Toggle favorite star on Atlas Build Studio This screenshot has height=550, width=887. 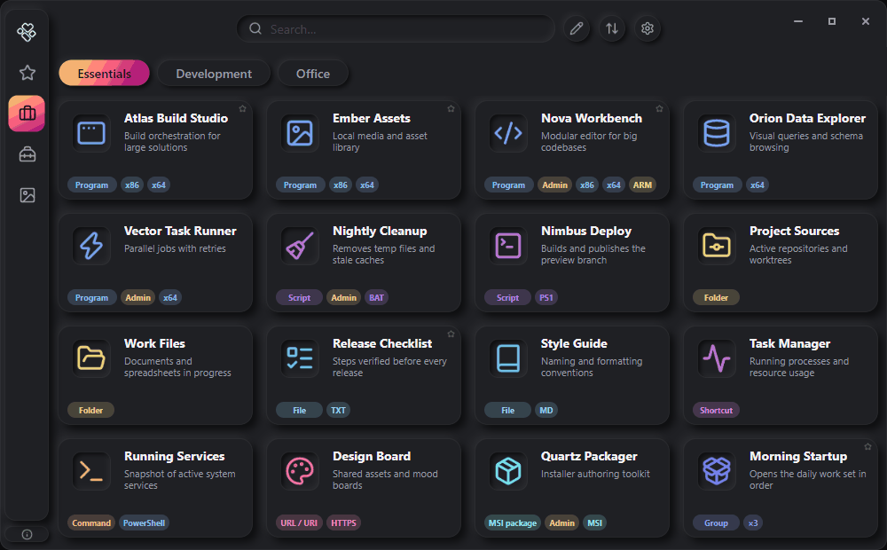243,108
